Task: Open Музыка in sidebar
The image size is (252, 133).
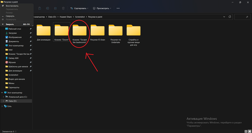Action: [x=12, y=62]
